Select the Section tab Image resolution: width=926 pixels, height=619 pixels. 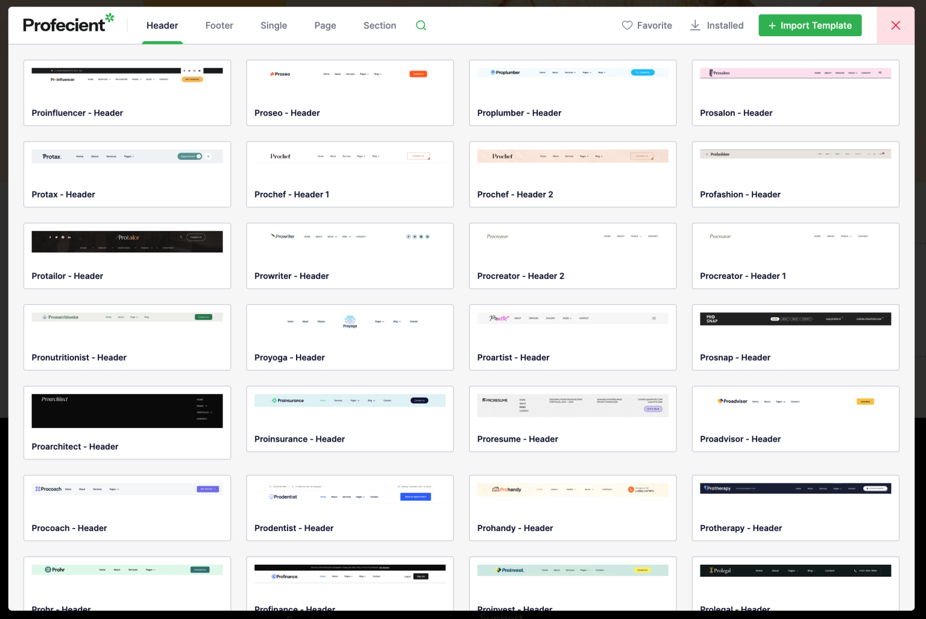[x=379, y=25]
